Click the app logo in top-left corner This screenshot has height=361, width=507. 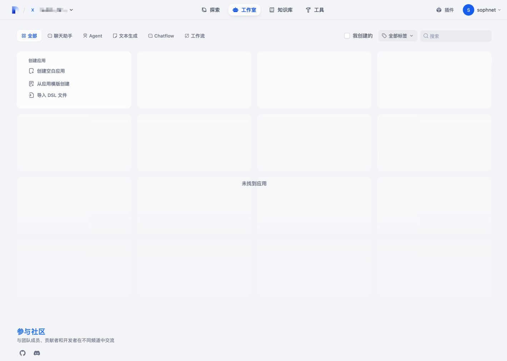[x=15, y=10]
